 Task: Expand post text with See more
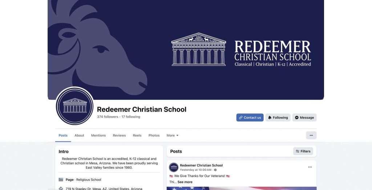(185, 182)
